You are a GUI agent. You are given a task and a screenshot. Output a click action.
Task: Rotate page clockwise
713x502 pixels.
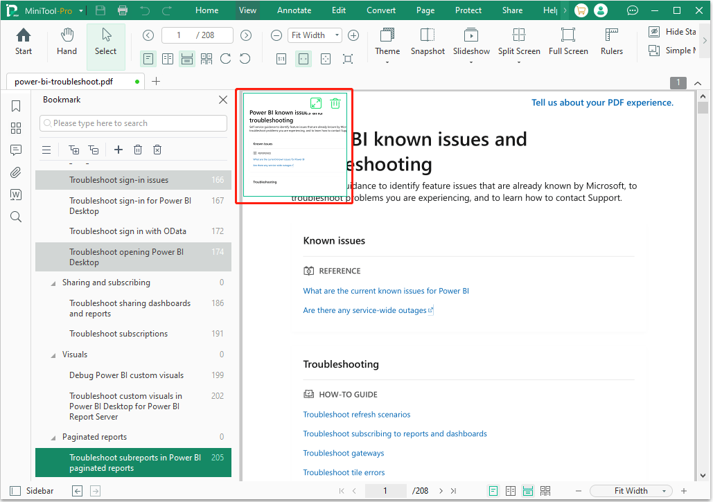tap(226, 59)
